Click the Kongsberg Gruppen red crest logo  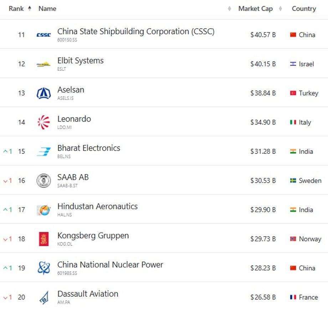pyautogui.click(x=44, y=239)
